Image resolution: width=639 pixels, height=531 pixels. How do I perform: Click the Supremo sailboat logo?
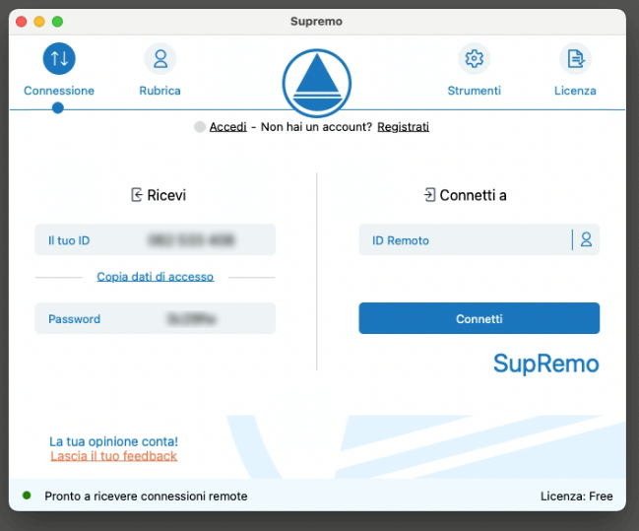tap(317, 83)
